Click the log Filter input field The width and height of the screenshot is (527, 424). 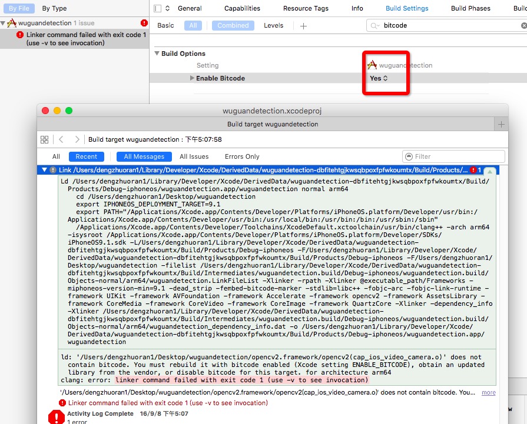[454, 156]
